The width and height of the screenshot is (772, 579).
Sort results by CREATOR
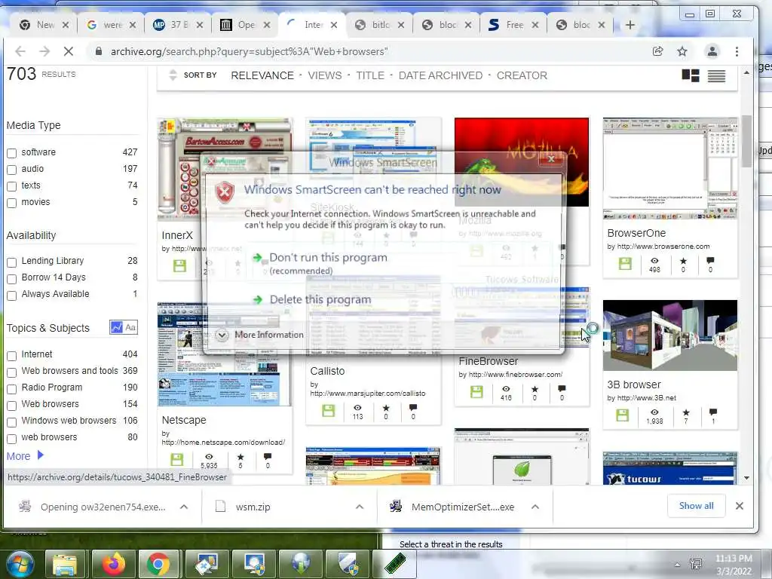click(522, 75)
